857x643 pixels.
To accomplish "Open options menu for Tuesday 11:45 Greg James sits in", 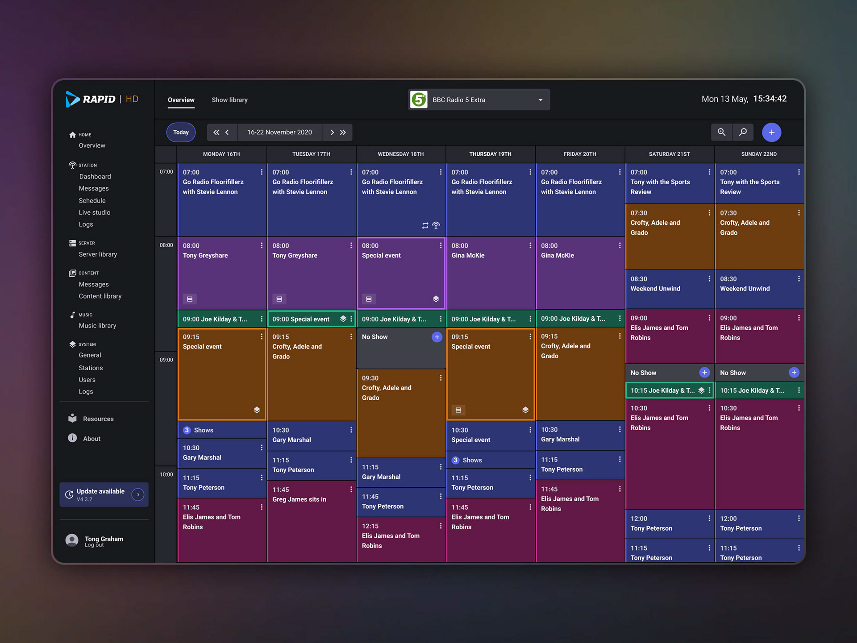I will click(x=351, y=490).
